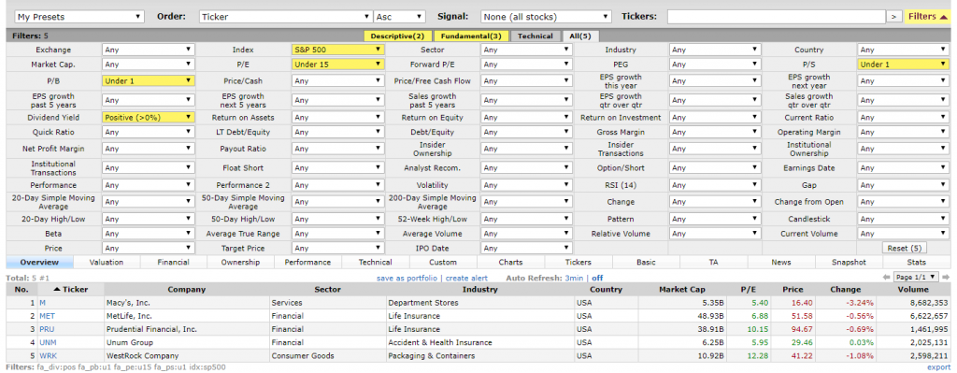
Task: Open the Beta filter dropdown
Action: tap(149, 233)
